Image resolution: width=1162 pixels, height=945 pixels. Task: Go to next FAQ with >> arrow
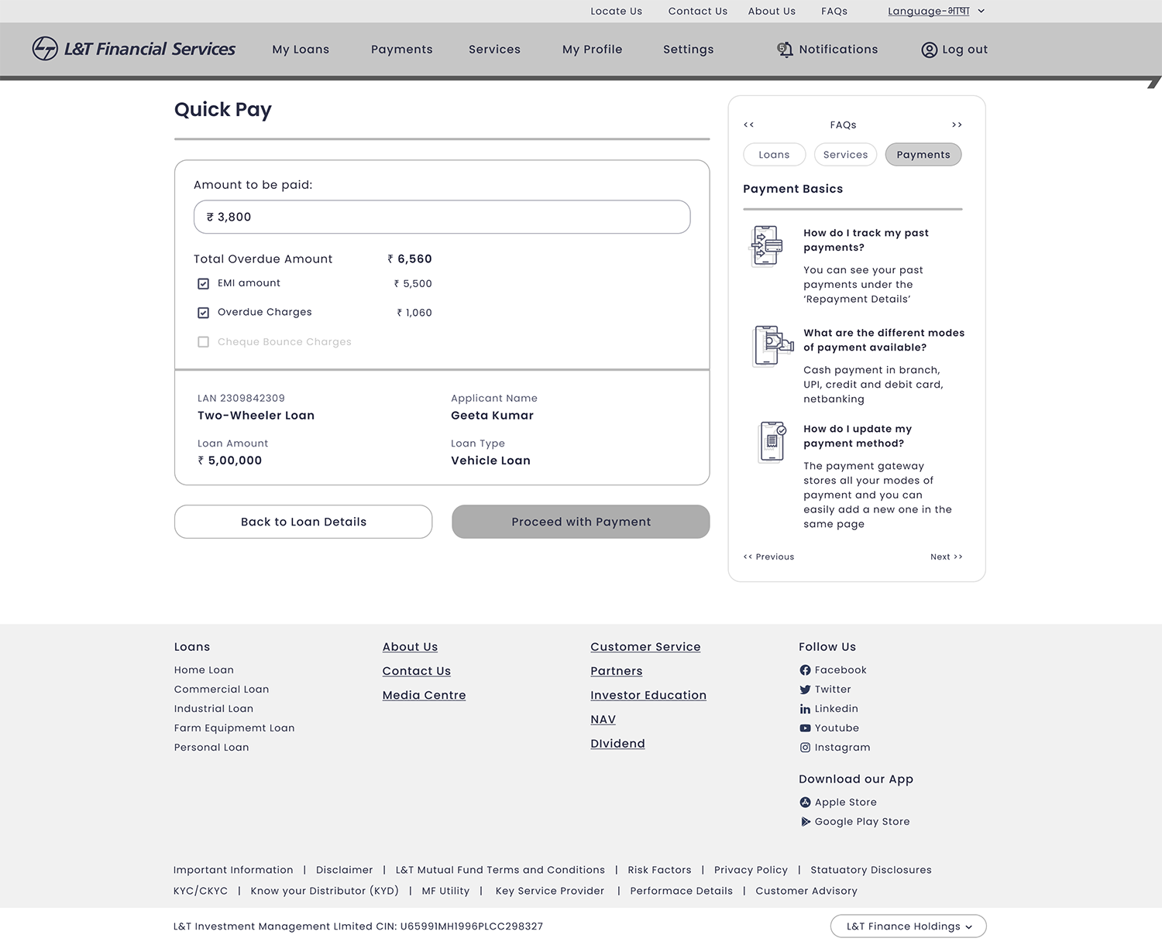coord(957,125)
